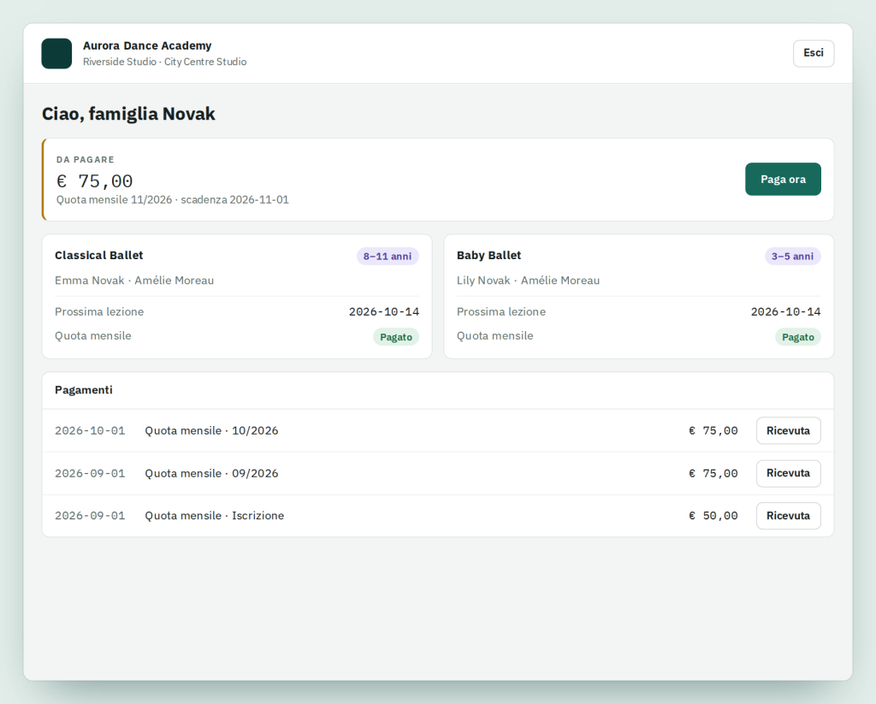Image resolution: width=876 pixels, height=704 pixels.
Task: Open the Classical Ballet card title
Action: (x=99, y=256)
